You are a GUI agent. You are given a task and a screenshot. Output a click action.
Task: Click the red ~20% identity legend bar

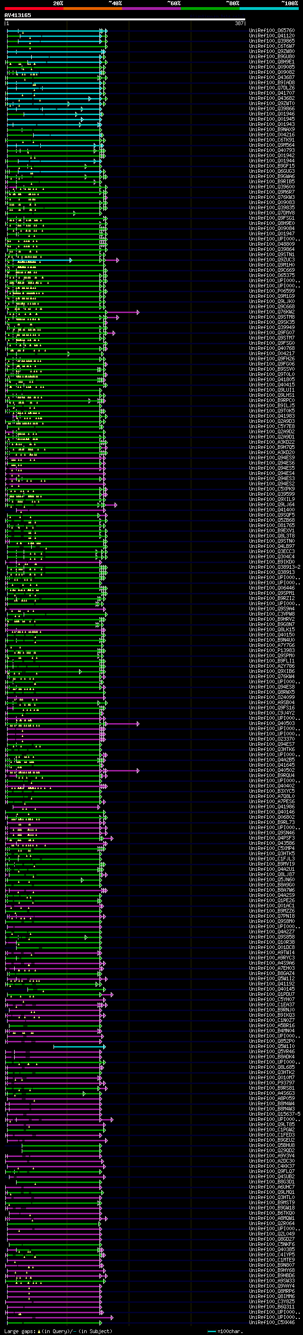coord(34,9)
